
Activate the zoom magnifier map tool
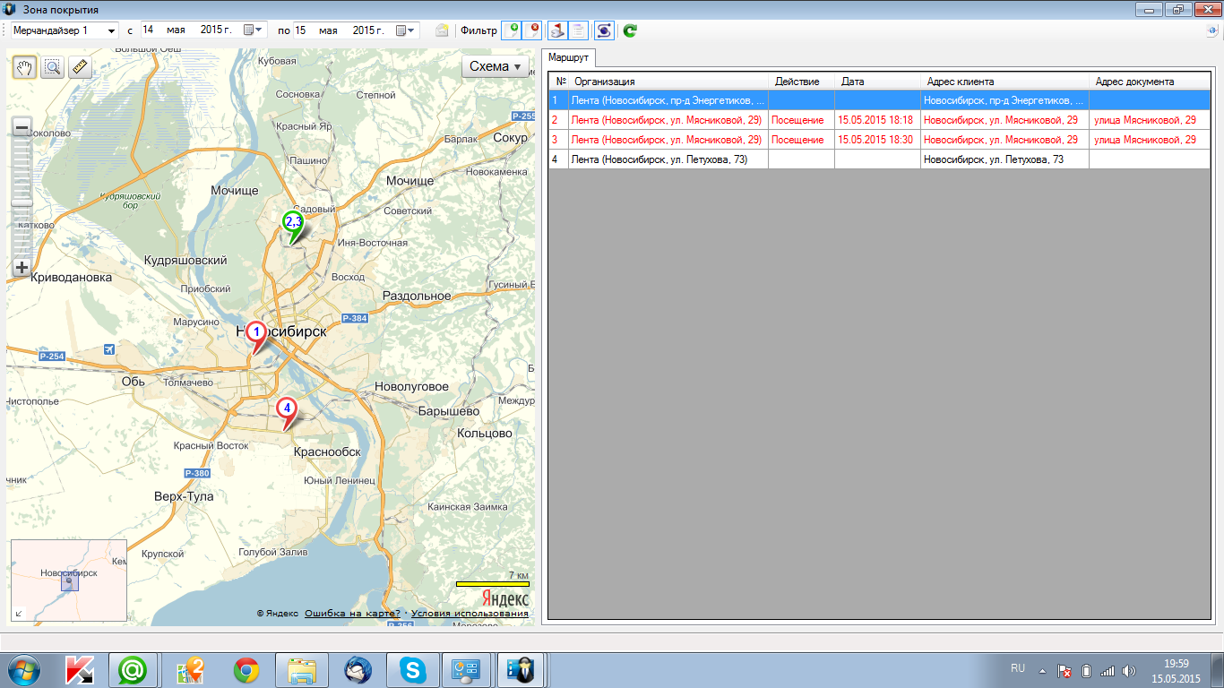coord(52,67)
